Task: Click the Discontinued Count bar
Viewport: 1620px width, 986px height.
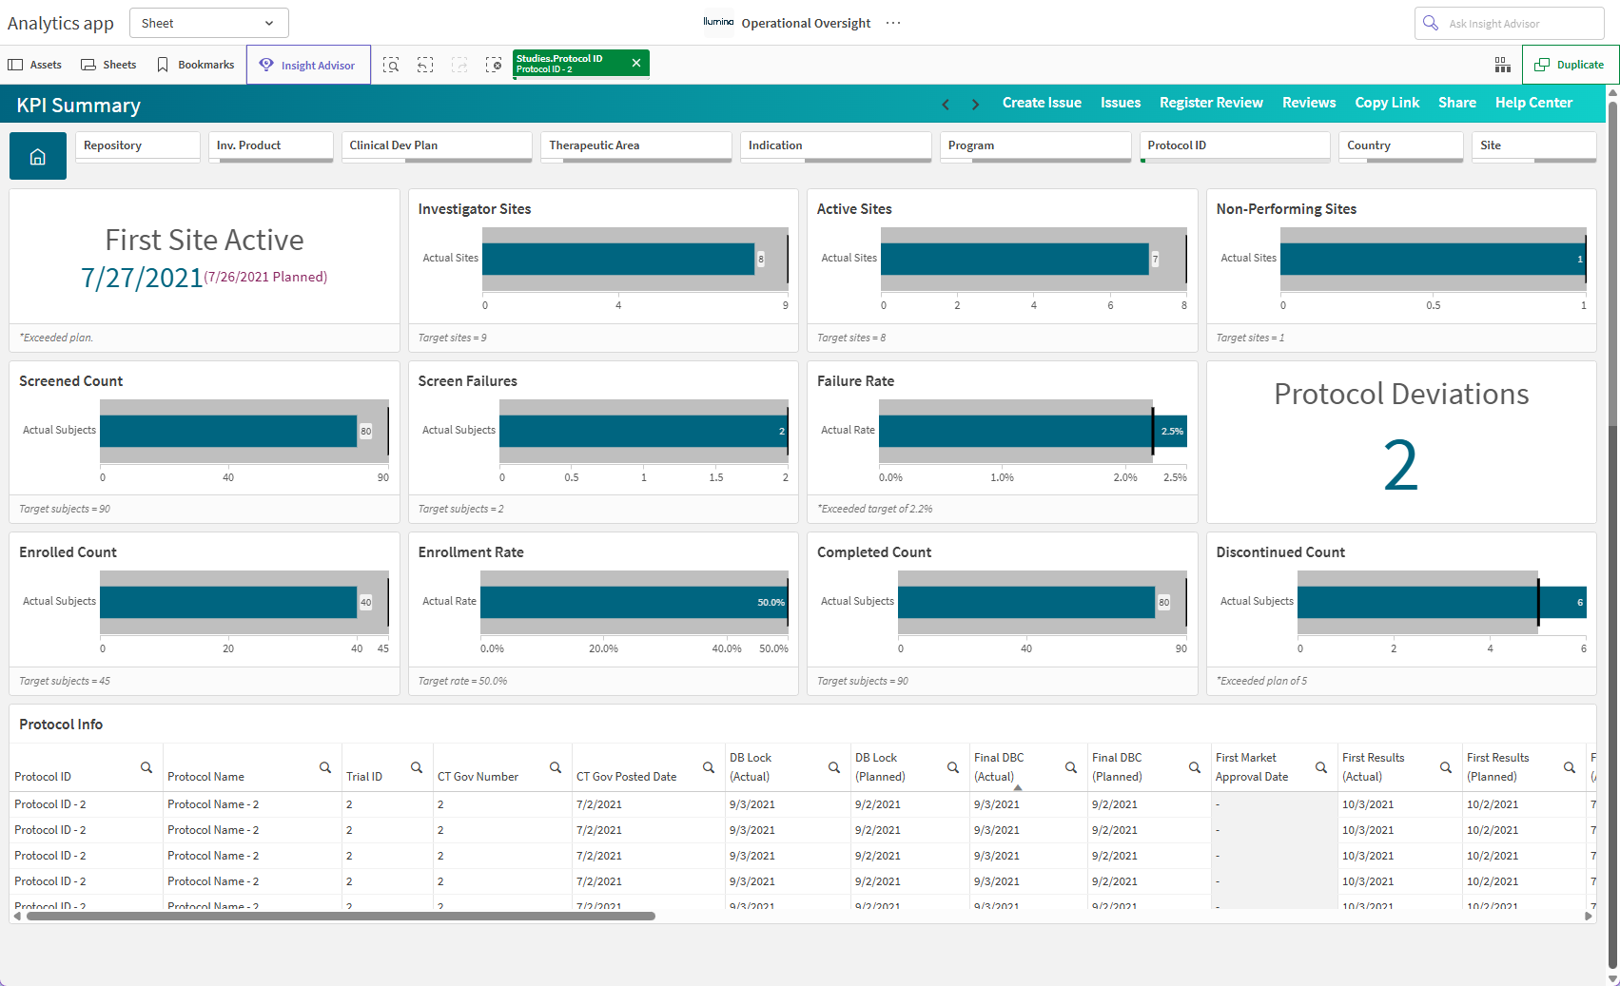Action: (1441, 602)
